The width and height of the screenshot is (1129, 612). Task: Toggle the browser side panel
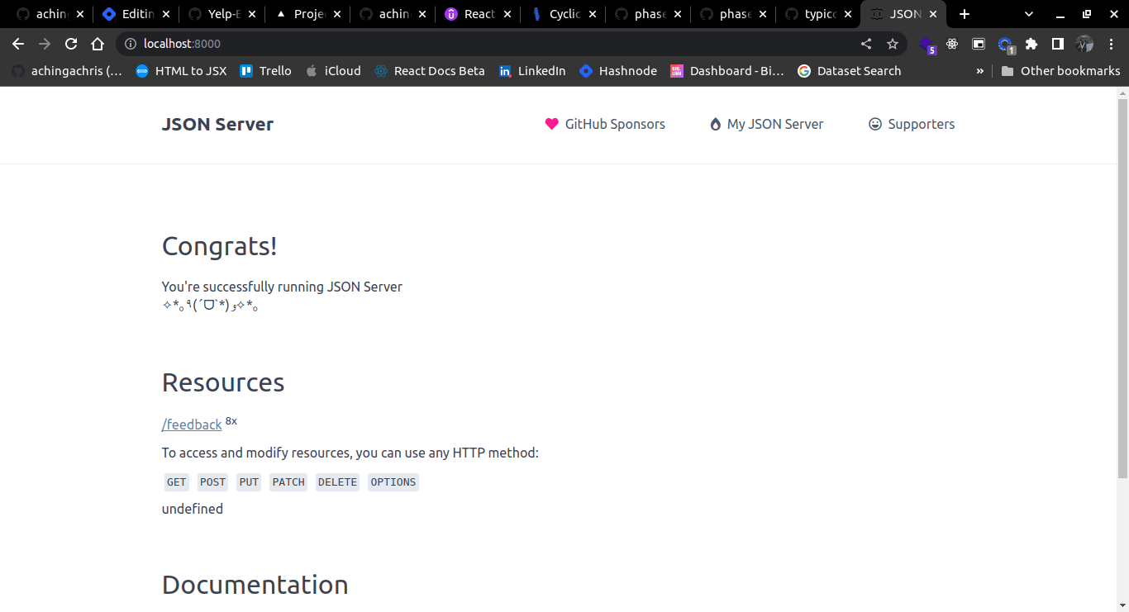click(1058, 44)
